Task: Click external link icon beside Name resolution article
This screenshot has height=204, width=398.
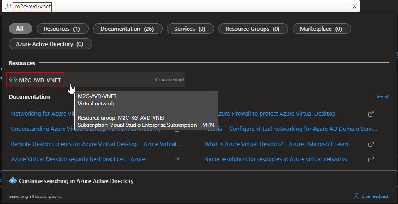Action: (371, 159)
